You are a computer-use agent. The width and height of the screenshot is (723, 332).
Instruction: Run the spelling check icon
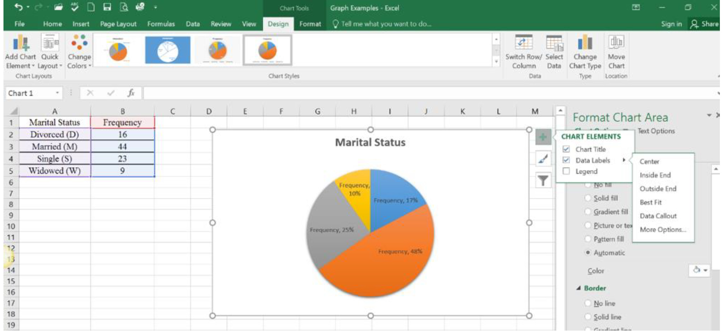coord(75,7)
